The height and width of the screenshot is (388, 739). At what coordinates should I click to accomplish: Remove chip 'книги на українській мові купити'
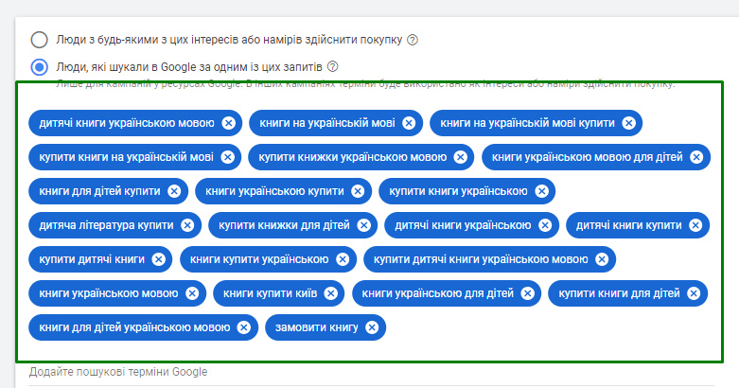tap(629, 123)
